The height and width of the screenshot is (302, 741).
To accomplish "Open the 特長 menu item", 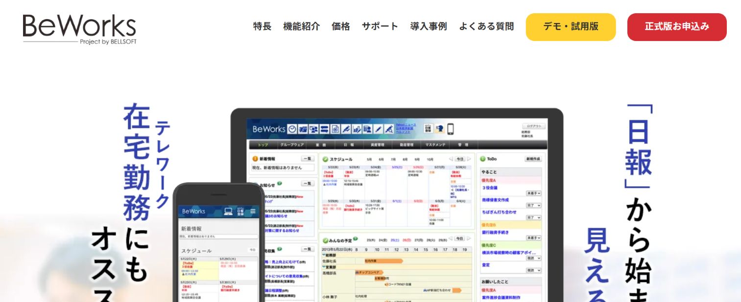I will tap(262, 26).
